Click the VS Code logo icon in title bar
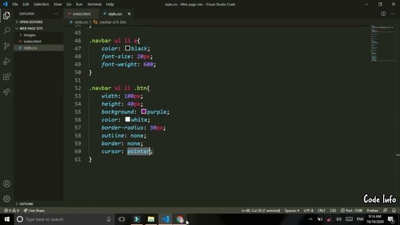The image size is (400, 225). (5, 4)
